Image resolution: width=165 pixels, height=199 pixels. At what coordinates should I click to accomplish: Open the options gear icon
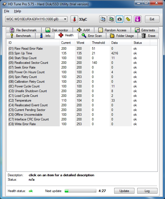(x=128, y=19)
